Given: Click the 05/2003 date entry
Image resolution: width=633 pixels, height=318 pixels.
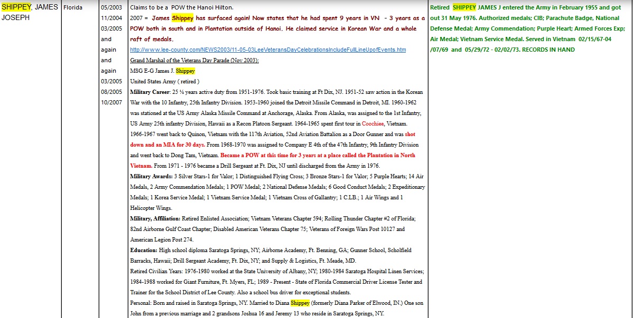Looking at the screenshot, I should pyautogui.click(x=111, y=7).
